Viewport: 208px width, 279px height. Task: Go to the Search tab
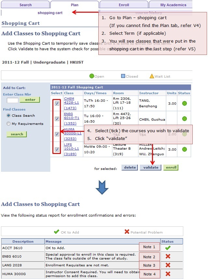point(25,5)
